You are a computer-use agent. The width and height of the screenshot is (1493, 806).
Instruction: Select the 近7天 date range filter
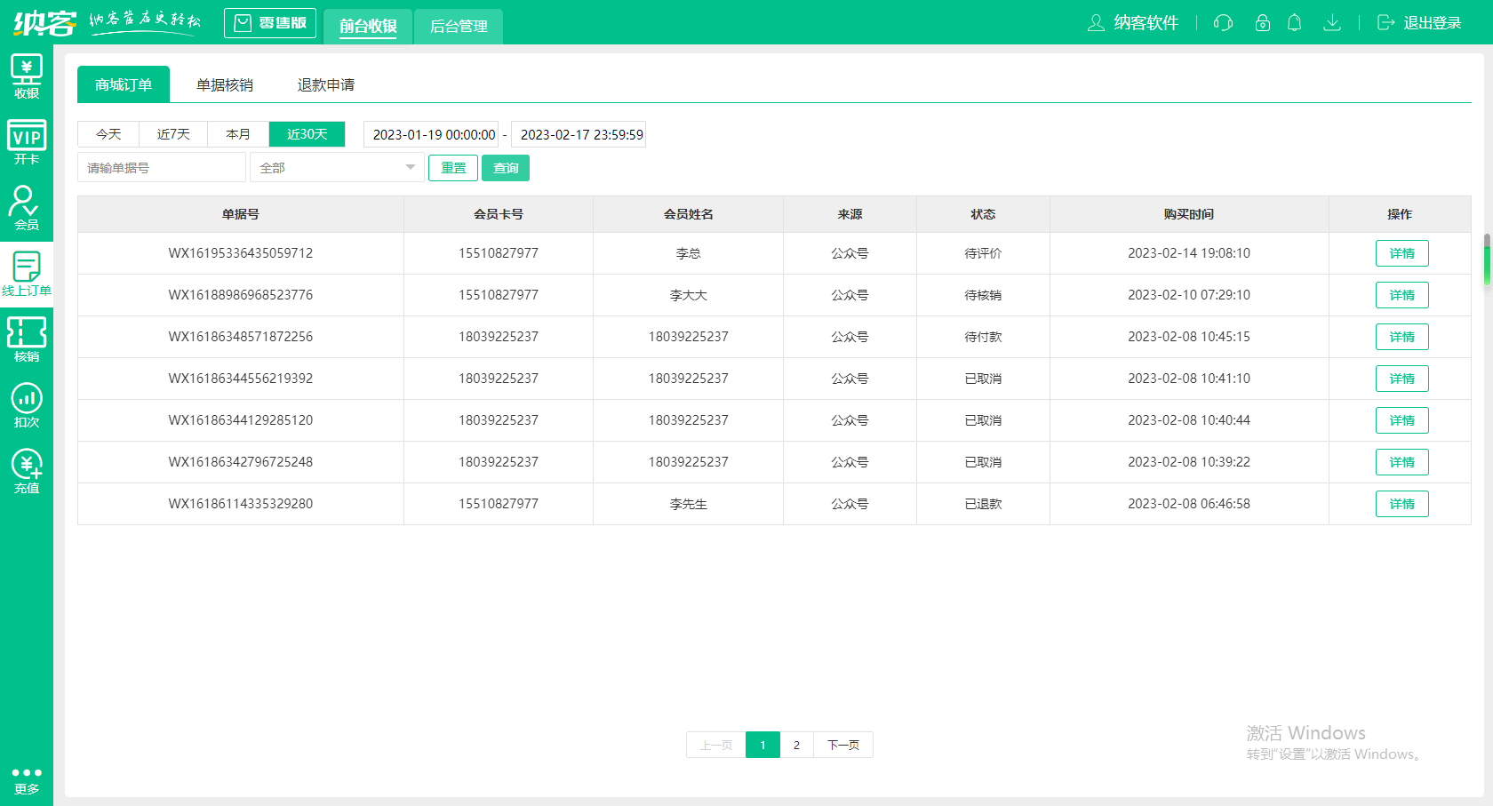tap(173, 134)
